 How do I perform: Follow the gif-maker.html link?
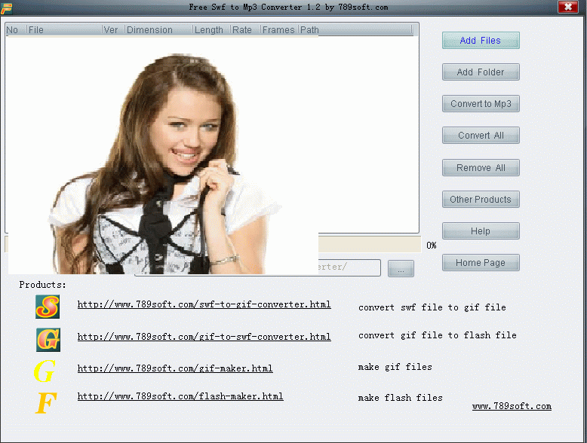coord(175,368)
